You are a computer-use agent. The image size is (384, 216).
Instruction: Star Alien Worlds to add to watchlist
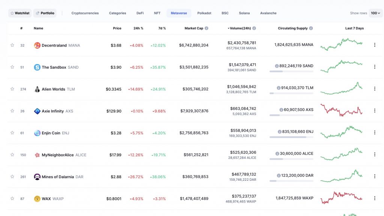(12, 89)
